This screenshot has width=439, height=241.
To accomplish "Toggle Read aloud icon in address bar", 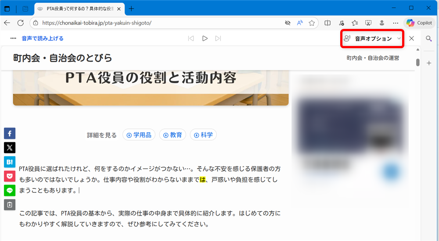I will 299,23.
